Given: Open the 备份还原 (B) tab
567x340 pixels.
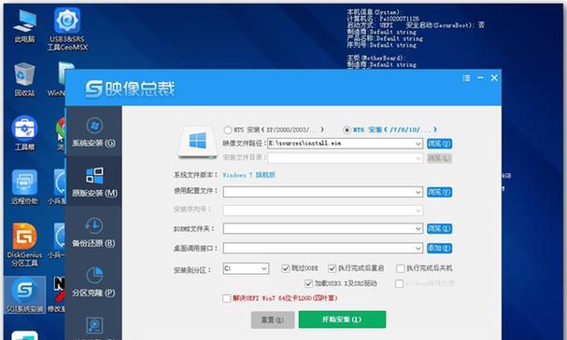Looking at the screenshot, I should [x=93, y=231].
